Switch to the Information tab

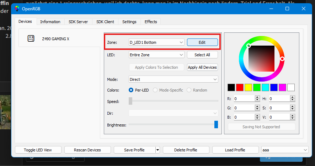[50, 22]
